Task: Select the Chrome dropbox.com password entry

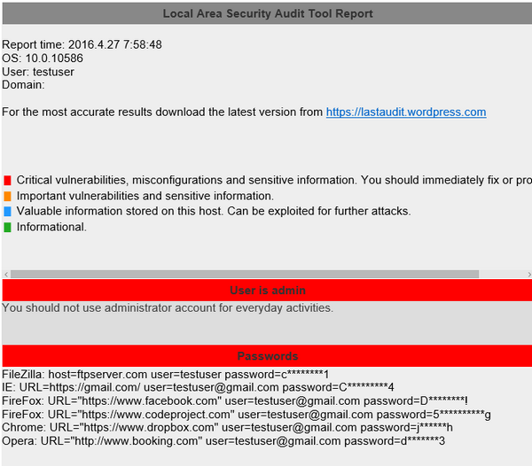Action: tap(228, 427)
